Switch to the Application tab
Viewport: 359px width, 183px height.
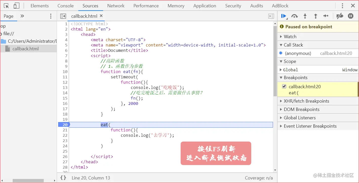205,6
